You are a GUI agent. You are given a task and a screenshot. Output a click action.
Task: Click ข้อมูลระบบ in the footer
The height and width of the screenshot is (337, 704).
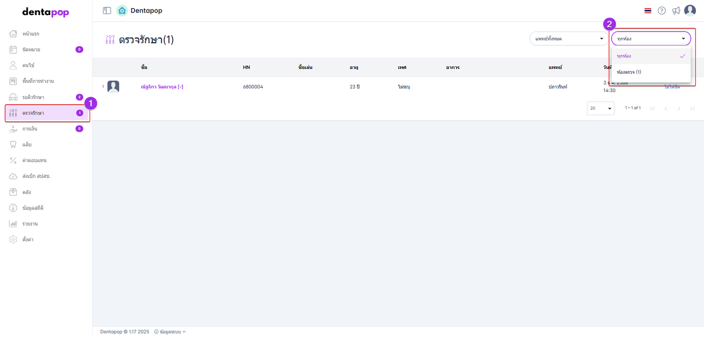[x=170, y=331]
